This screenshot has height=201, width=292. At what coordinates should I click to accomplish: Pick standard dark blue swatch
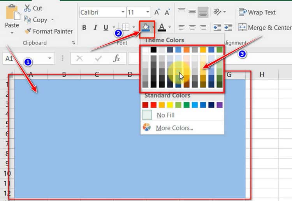211,105
